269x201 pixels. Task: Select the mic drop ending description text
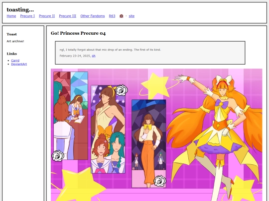point(110,50)
